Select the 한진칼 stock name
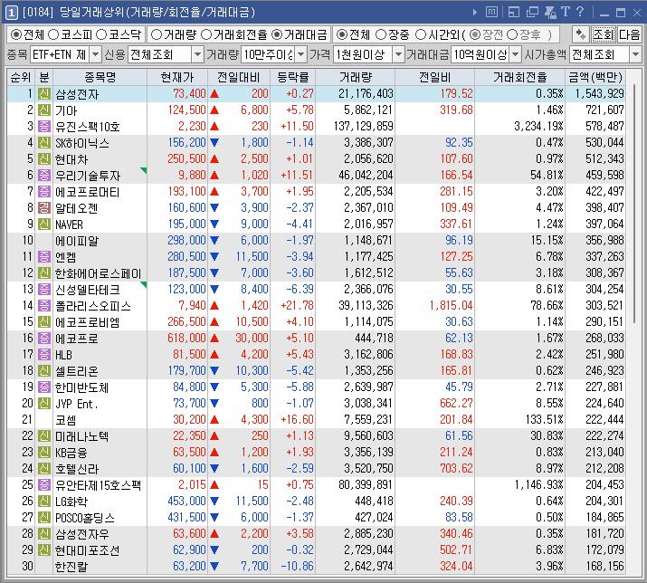The image size is (647, 583). (71, 567)
